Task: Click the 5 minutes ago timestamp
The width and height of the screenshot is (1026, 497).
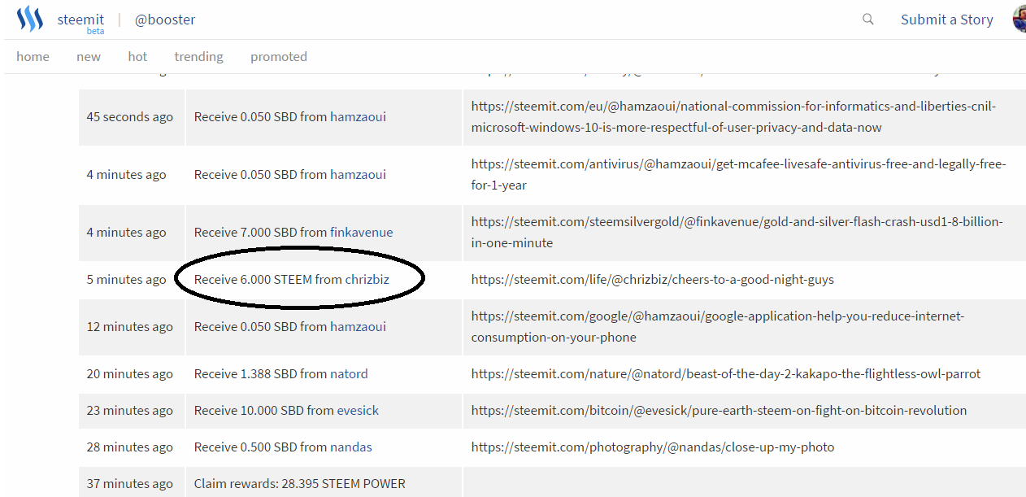Action: [x=126, y=279]
